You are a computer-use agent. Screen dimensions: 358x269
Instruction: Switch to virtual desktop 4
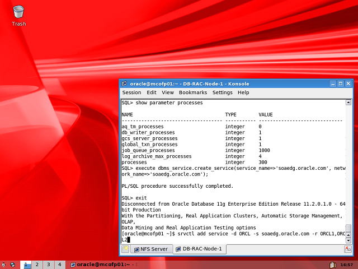click(60, 265)
